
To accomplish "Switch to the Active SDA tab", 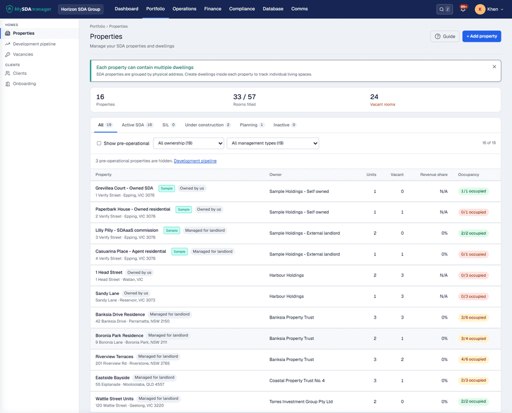I will [x=137, y=125].
